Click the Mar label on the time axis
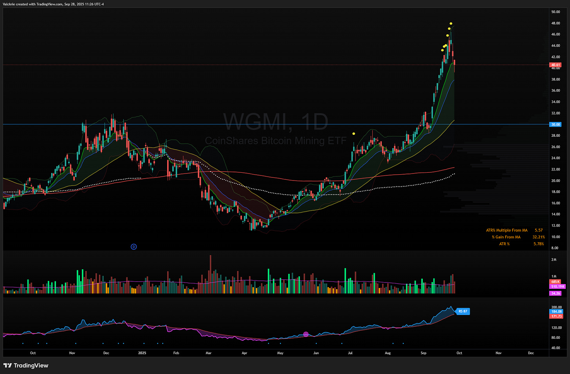 coord(209,353)
